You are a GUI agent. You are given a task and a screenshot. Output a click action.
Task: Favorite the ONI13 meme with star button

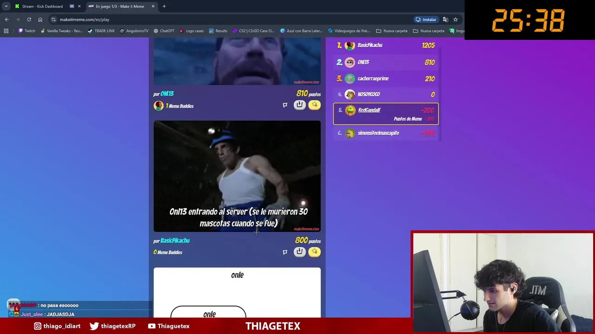pyautogui.click(x=314, y=105)
